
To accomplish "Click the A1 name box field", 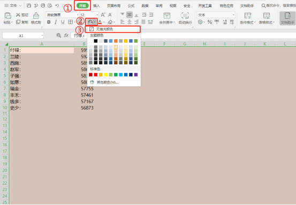I will tap(21, 35).
